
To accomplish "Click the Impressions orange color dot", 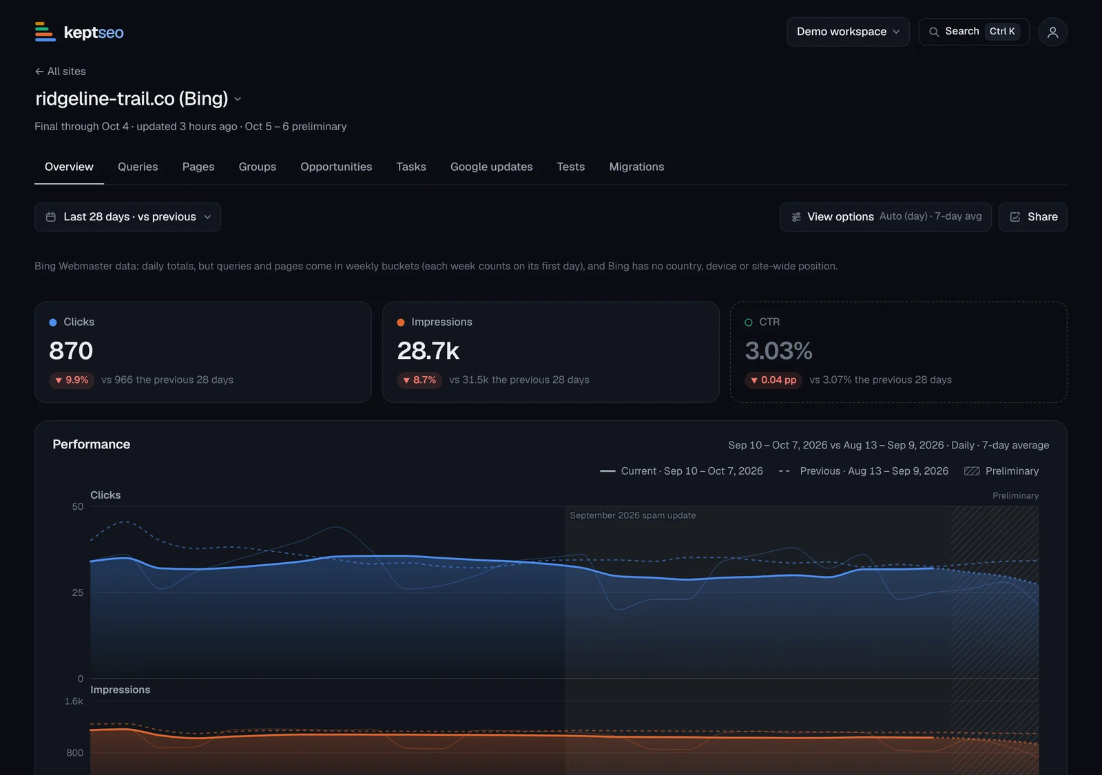I will tap(401, 322).
